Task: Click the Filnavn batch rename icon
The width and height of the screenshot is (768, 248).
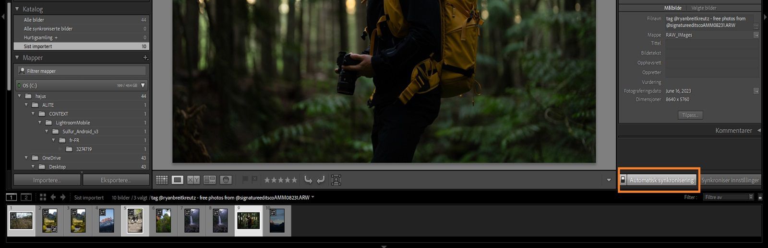Action: (756, 26)
